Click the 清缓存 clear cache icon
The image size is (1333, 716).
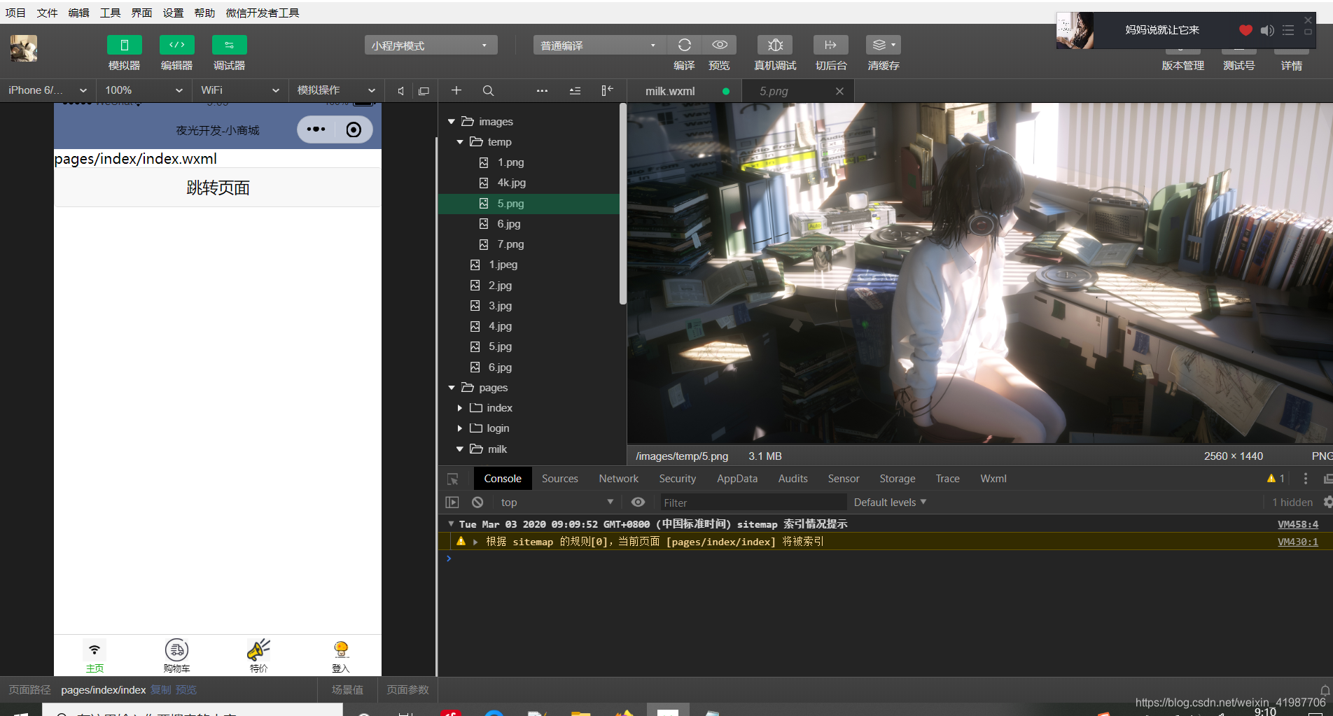click(x=884, y=45)
